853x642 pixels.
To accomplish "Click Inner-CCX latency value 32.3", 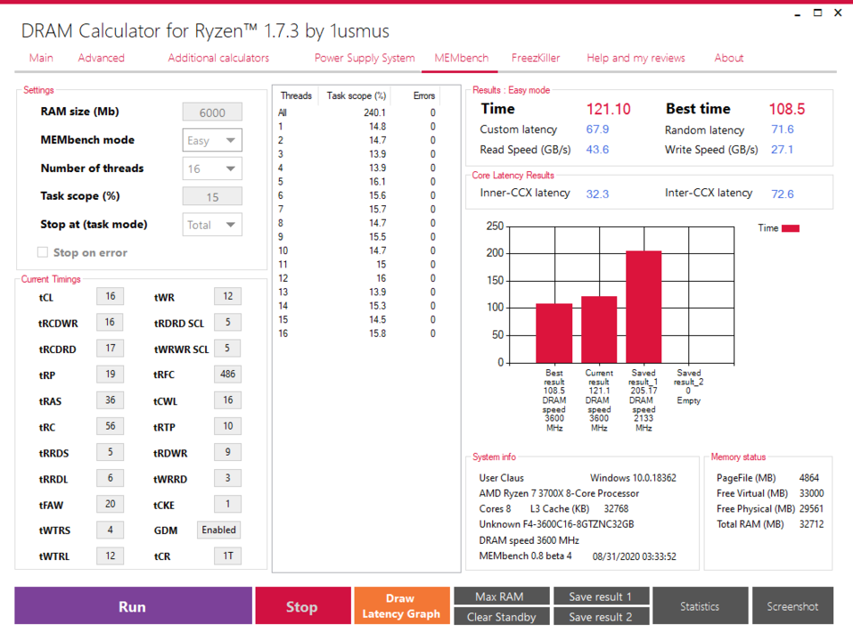I will [597, 194].
